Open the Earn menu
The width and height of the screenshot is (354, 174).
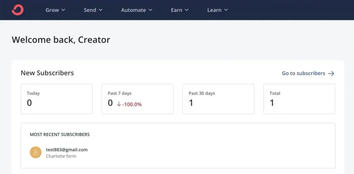pyautogui.click(x=179, y=10)
